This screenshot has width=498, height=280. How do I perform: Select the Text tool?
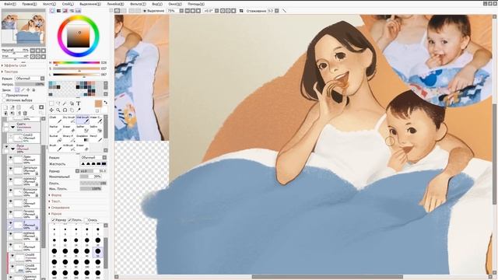[x=79, y=103]
